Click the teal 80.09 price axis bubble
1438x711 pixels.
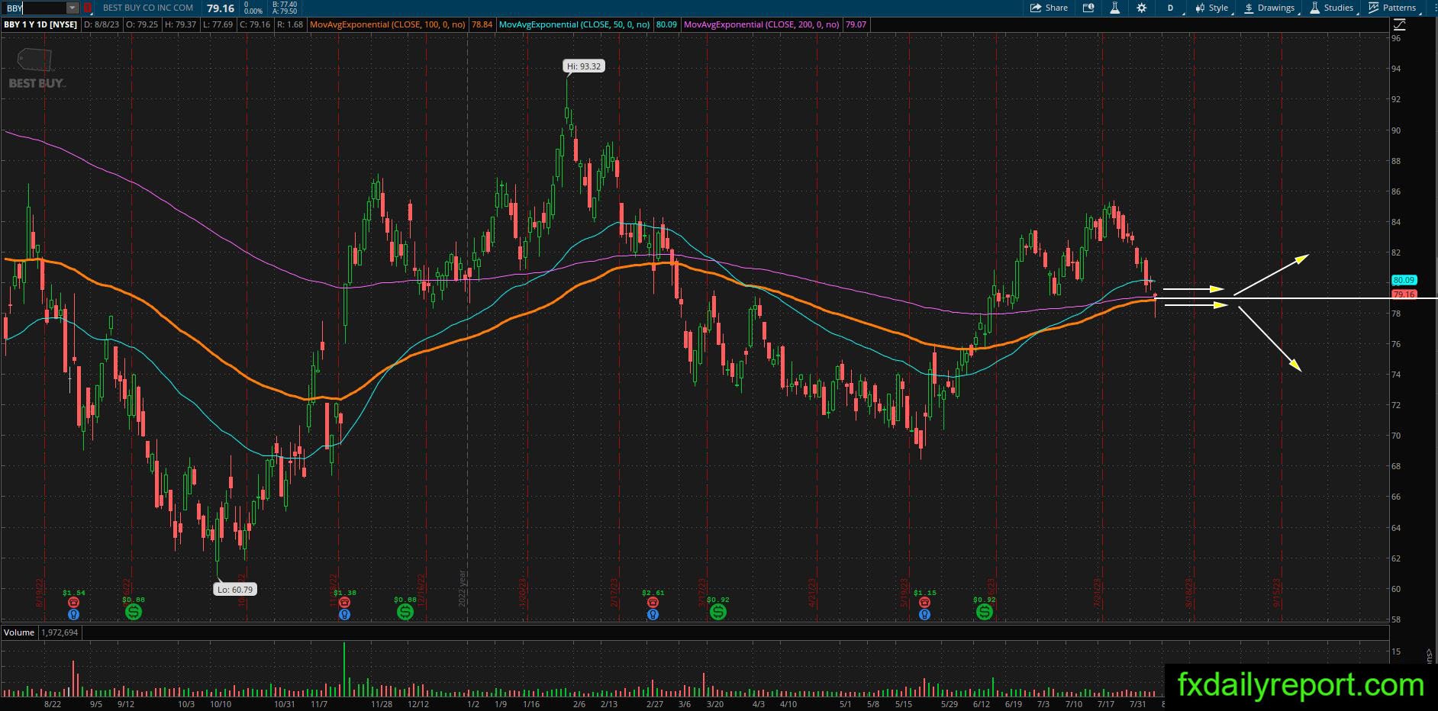(x=1404, y=280)
